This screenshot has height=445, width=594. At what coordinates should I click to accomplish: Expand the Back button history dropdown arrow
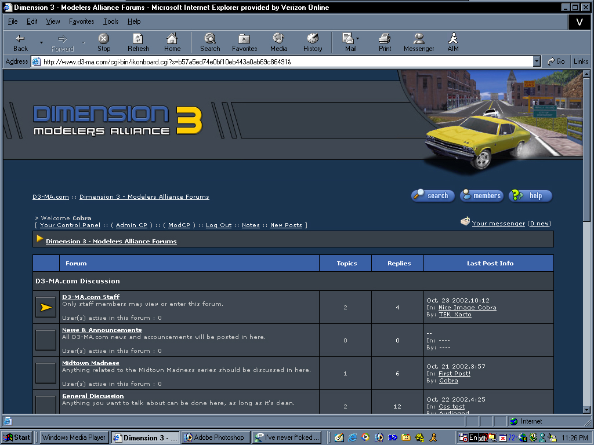(41, 42)
